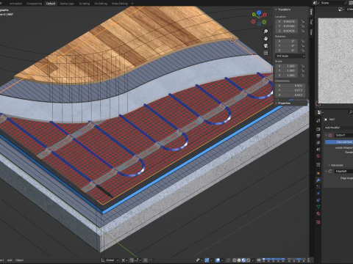Screen dimensions: 353x264
Task: Select wireframe viewport shading
Action: (x=234, y=260)
